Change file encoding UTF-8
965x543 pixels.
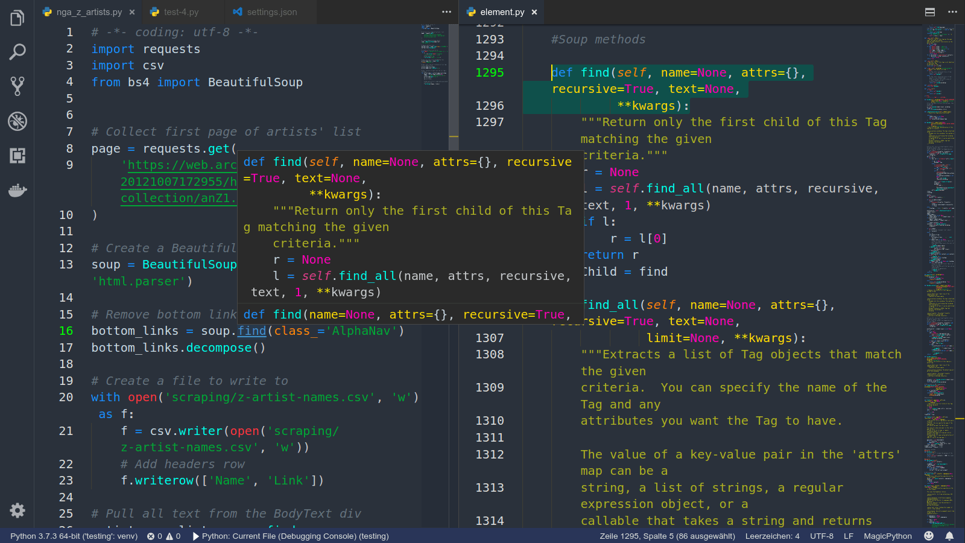pos(821,536)
